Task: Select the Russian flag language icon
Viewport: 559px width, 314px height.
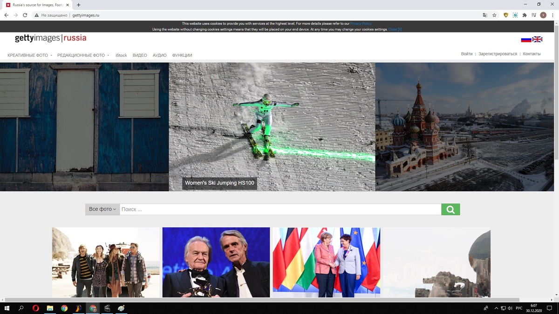Action: (526, 39)
